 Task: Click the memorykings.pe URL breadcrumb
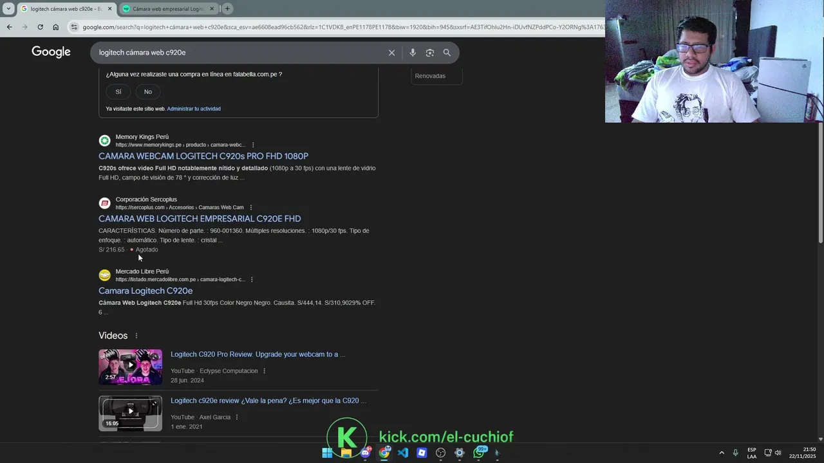[180, 145]
